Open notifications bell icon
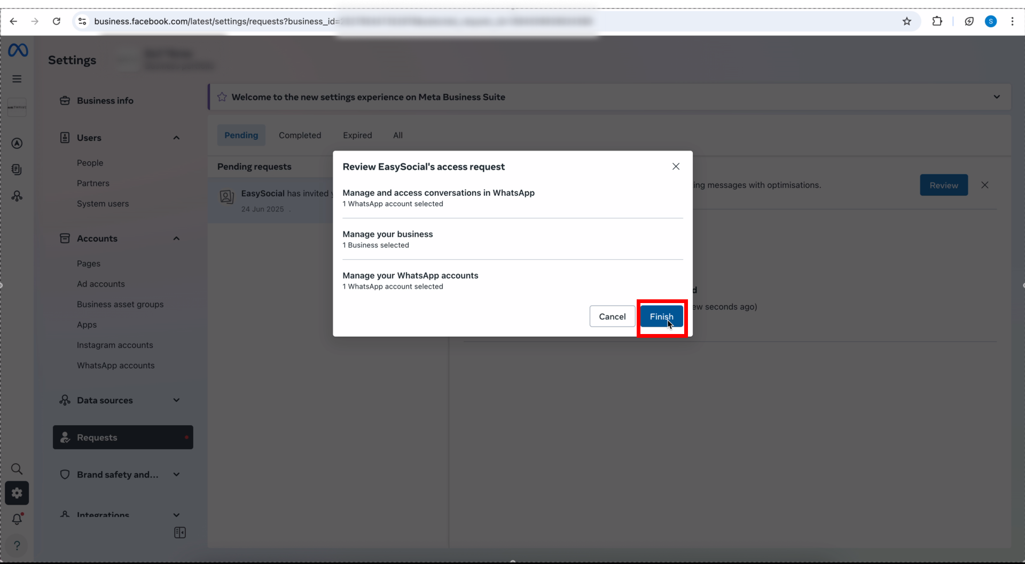Screen dimensions: 1025x564 click(17, 519)
